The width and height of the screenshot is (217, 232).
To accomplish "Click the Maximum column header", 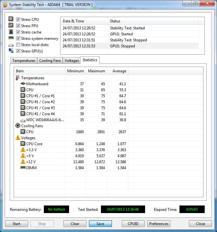I will click(96, 71).
